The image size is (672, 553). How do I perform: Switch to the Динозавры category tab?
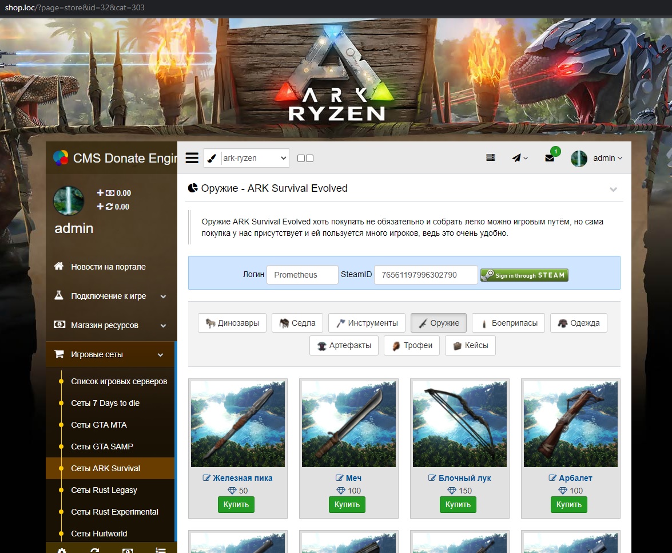point(232,323)
